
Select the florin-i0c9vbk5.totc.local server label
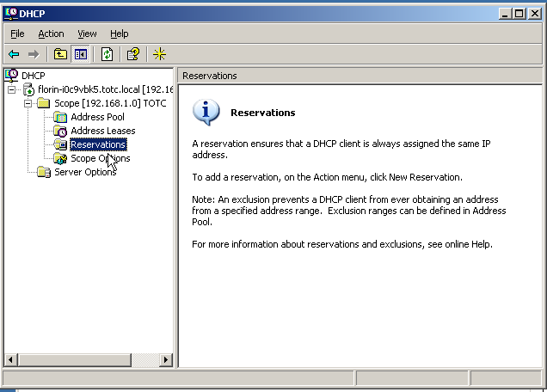(105, 89)
